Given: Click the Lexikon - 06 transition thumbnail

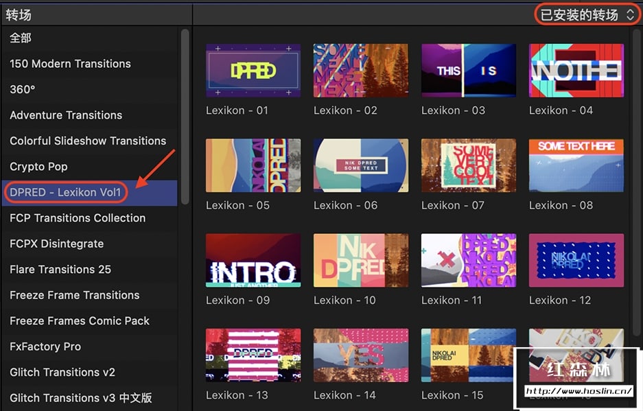Looking at the screenshot, I should click(x=361, y=165).
